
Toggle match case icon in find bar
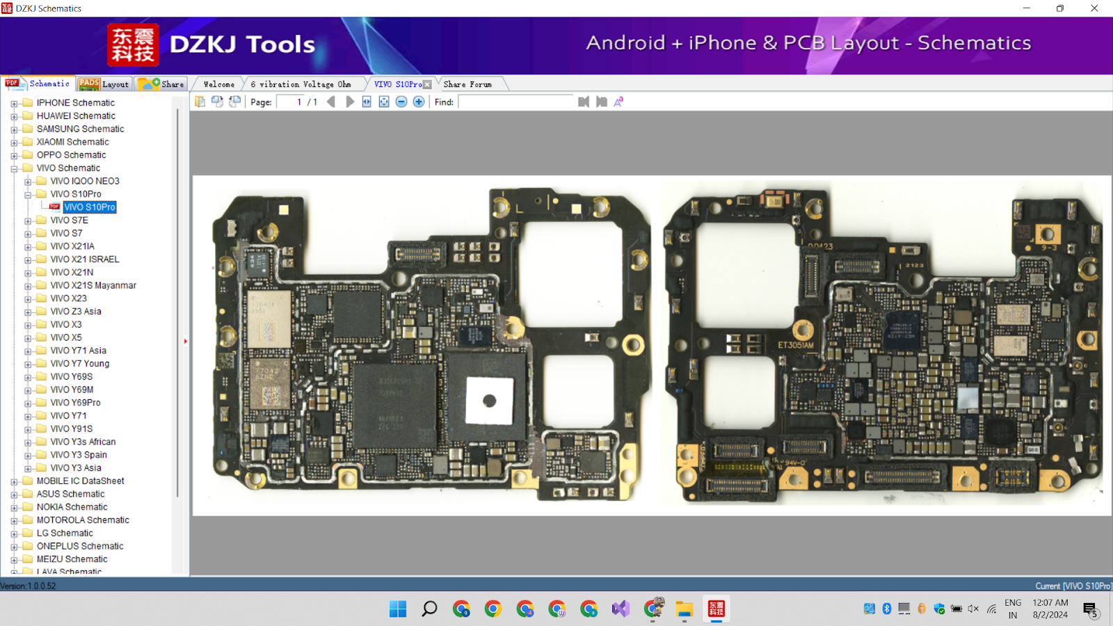pos(618,102)
